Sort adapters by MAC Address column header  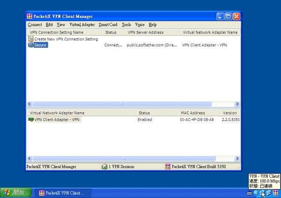[199, 113]
